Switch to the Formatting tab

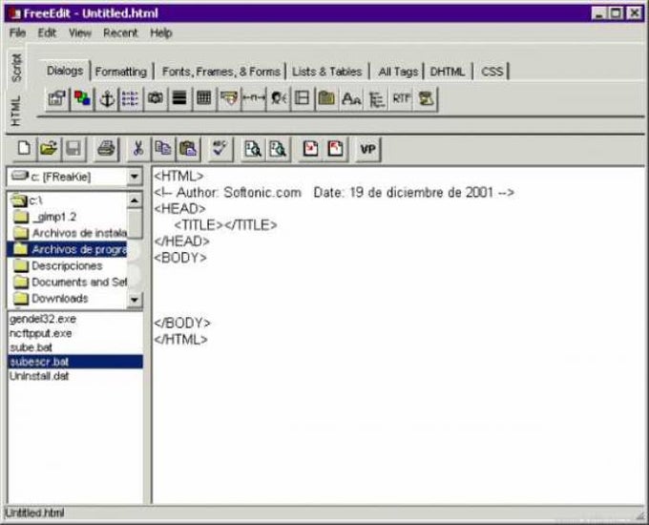(x=121, y=72)
